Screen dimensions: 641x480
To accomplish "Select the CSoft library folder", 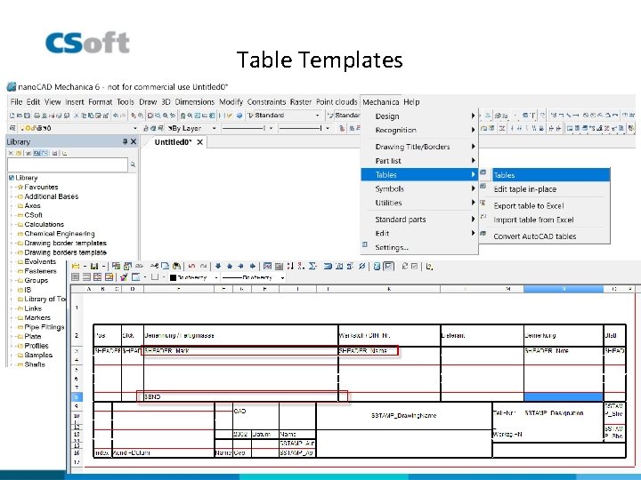I will [x=33, y=215].
